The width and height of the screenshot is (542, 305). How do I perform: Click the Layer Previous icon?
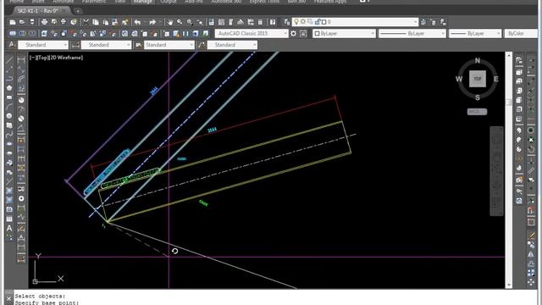[434, 22]
